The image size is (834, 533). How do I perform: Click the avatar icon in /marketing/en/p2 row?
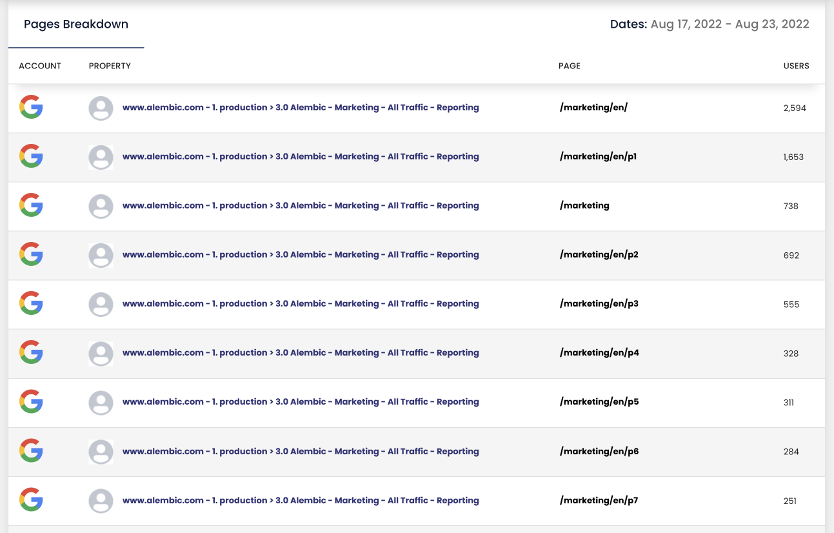click(x=101, y=255)
